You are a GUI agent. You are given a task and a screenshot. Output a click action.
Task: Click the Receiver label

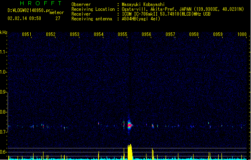click(x=81, y=14)
